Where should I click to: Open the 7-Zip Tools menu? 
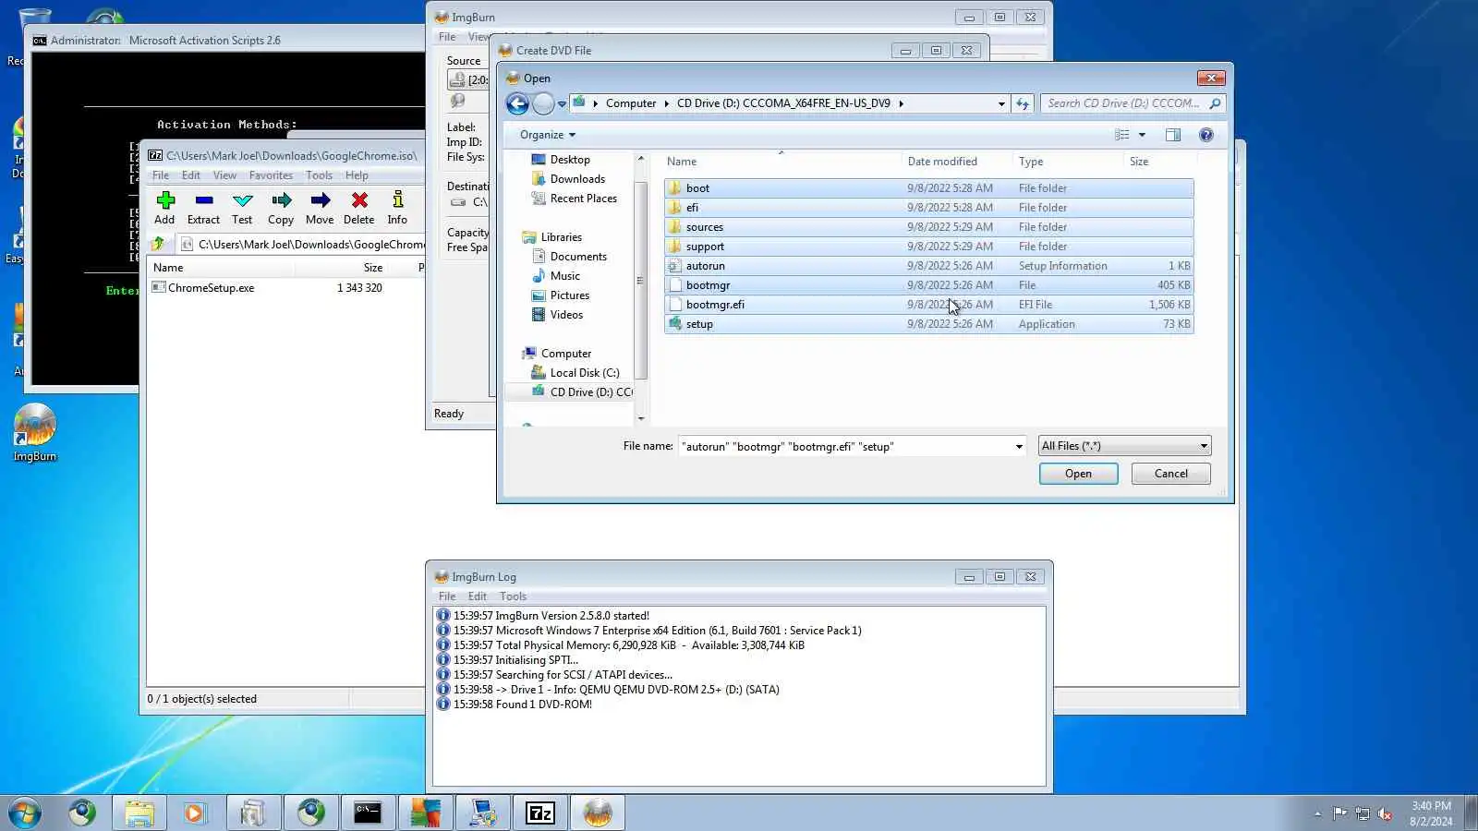[319, 175]
